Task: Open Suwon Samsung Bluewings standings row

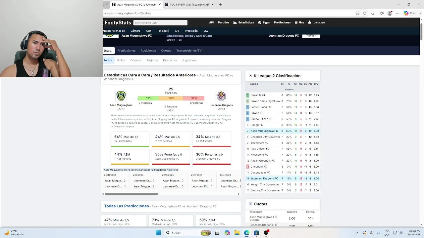Action: click(x=282, y=101)
